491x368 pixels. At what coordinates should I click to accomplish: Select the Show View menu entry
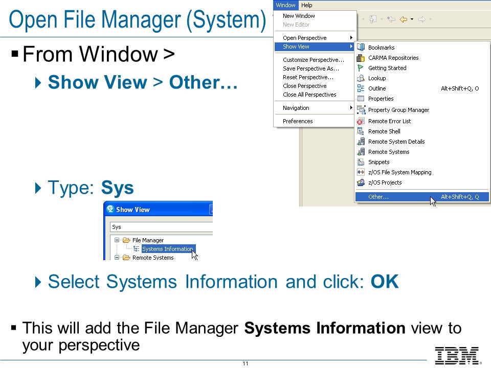pos(315,47)
